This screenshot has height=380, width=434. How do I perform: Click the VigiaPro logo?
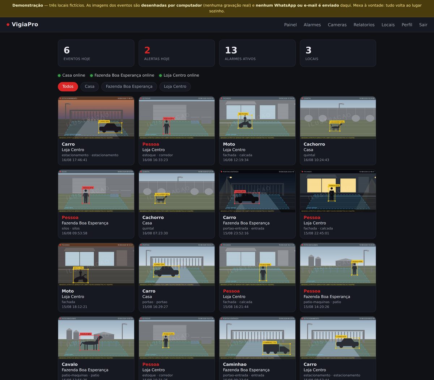[22, 25]
